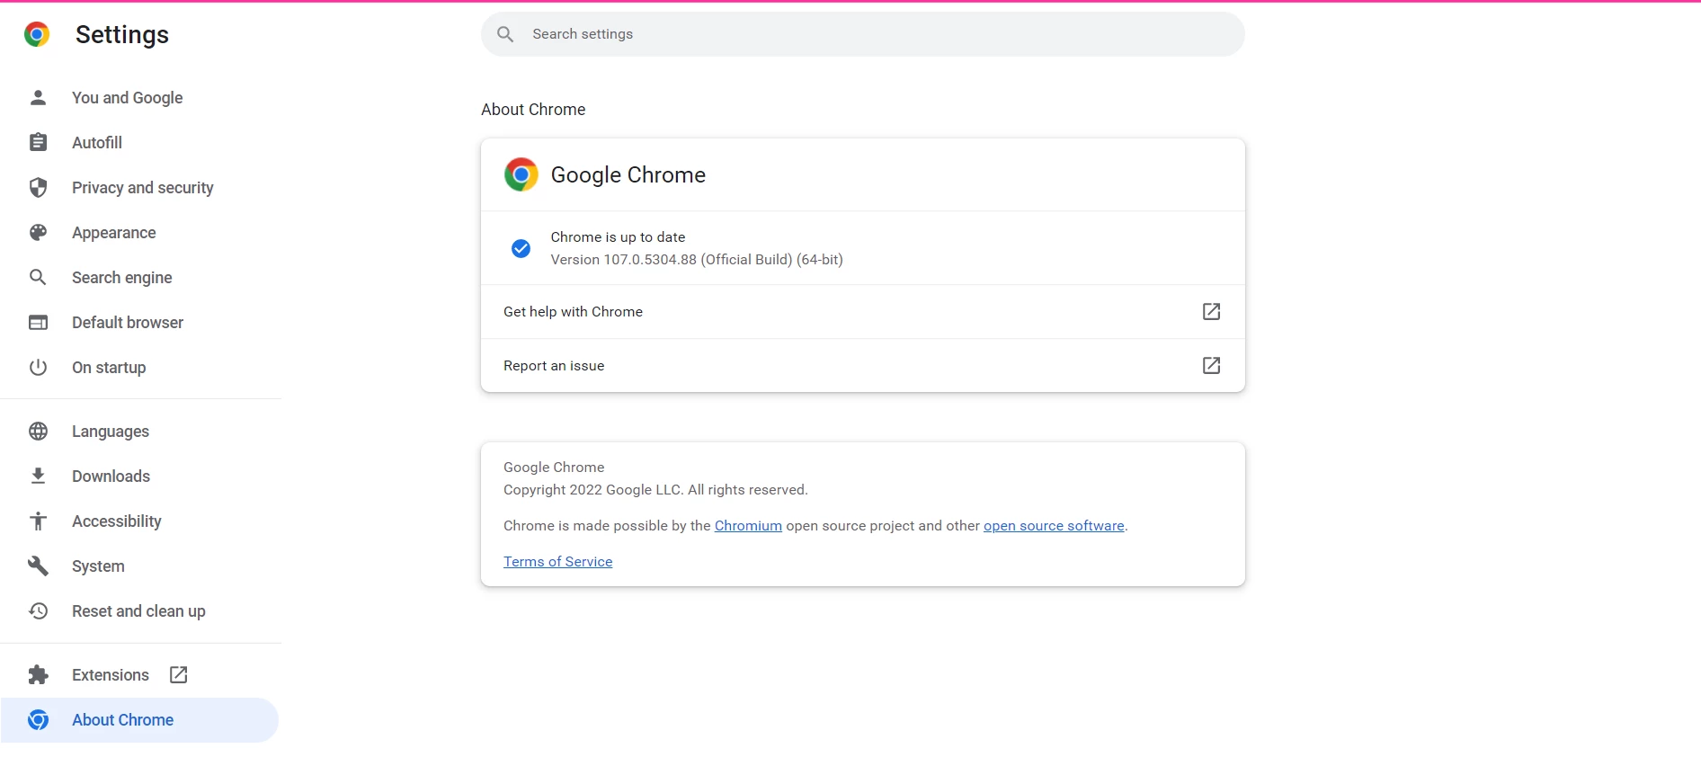Open Privacy and security settings

140,187
